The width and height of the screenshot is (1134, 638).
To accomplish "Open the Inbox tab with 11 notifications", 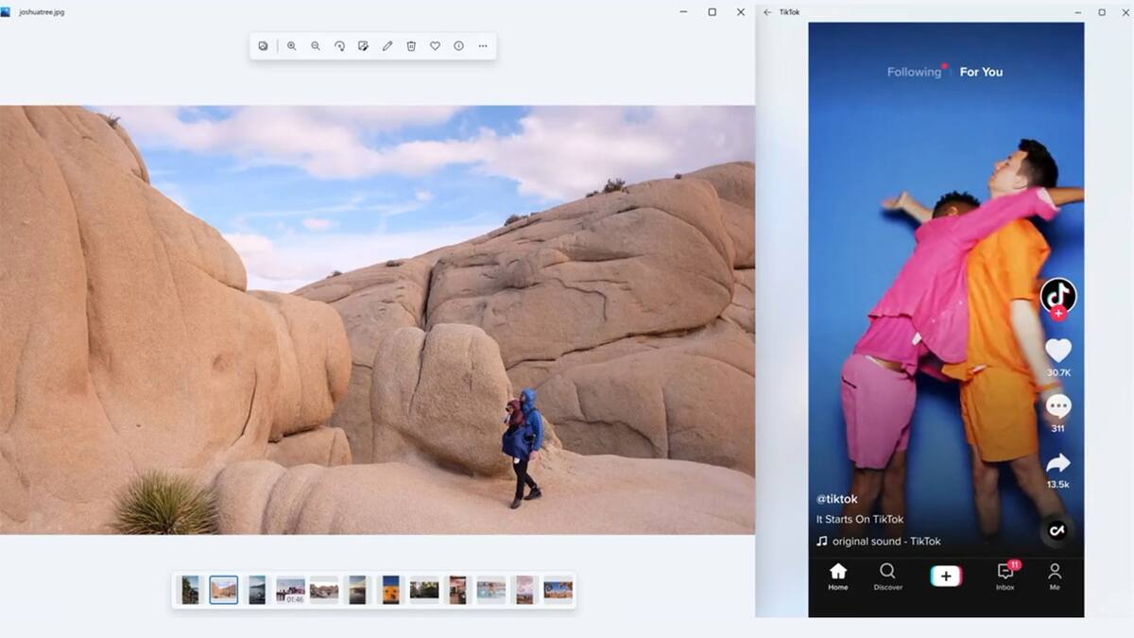I will tap(1005, 577).
